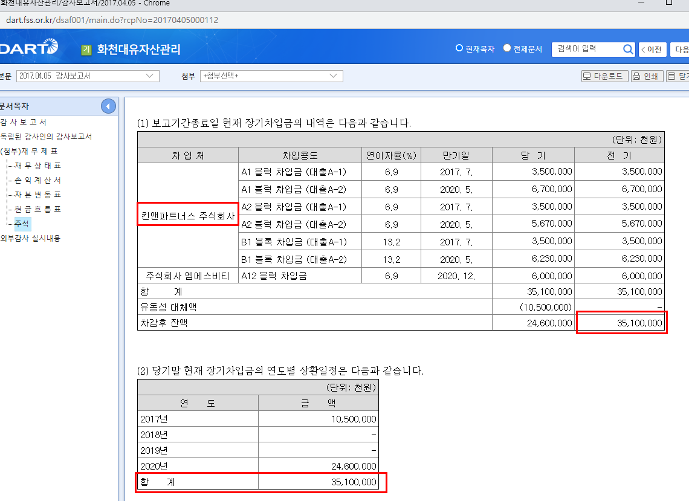Screen dimensions: 689x501
Task: Open the +첨부선택+ attachment dropdown
Action: 271,76
